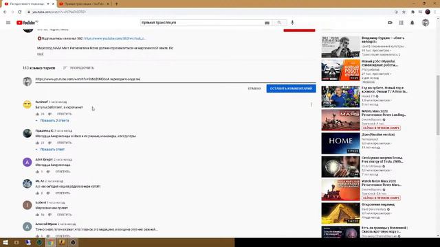The height and width of the screenshot is (247, 440).
Task: Open Chrome extensions puzzle icon
Action: [x=412, y=12]
